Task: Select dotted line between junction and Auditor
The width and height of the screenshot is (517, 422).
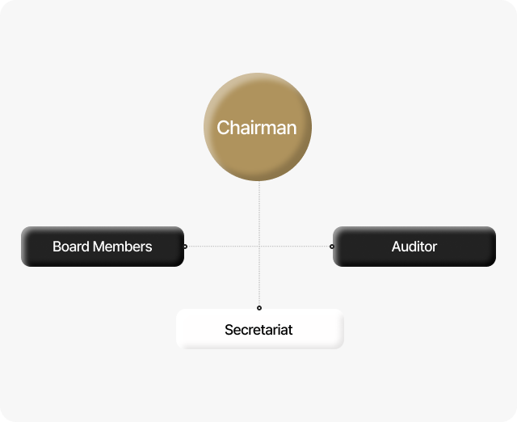Action: (x=296, y=247)
